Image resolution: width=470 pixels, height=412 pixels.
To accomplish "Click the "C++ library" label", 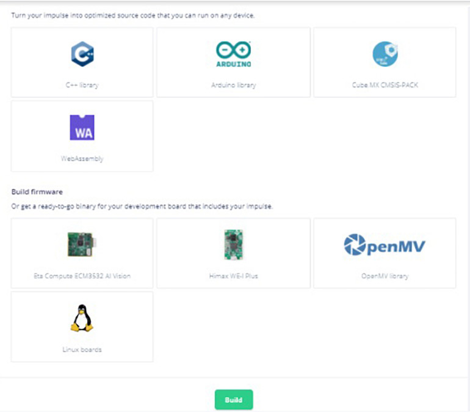I will [82, 85].
